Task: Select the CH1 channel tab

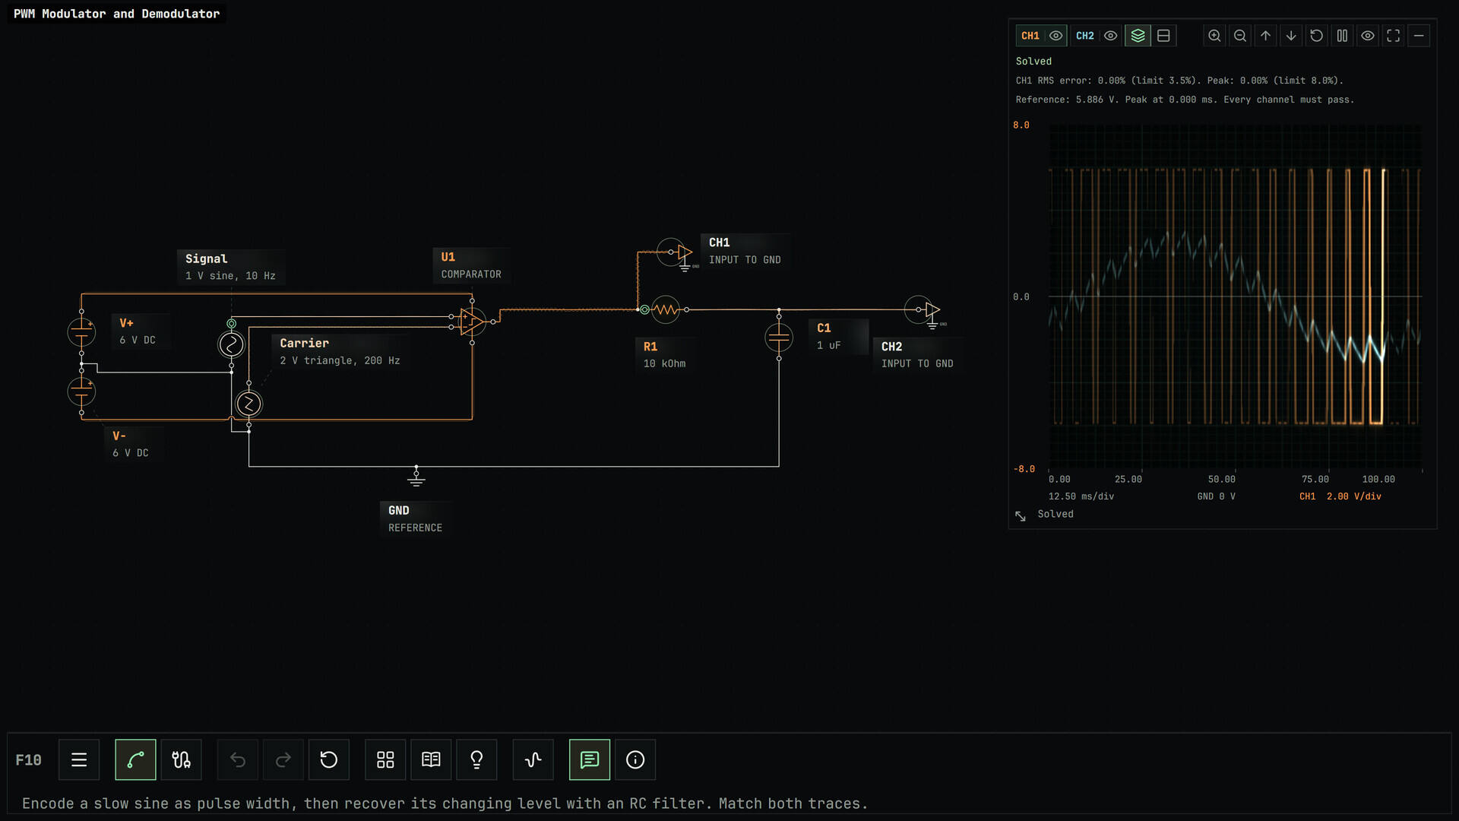Action: coord(1030,36)
